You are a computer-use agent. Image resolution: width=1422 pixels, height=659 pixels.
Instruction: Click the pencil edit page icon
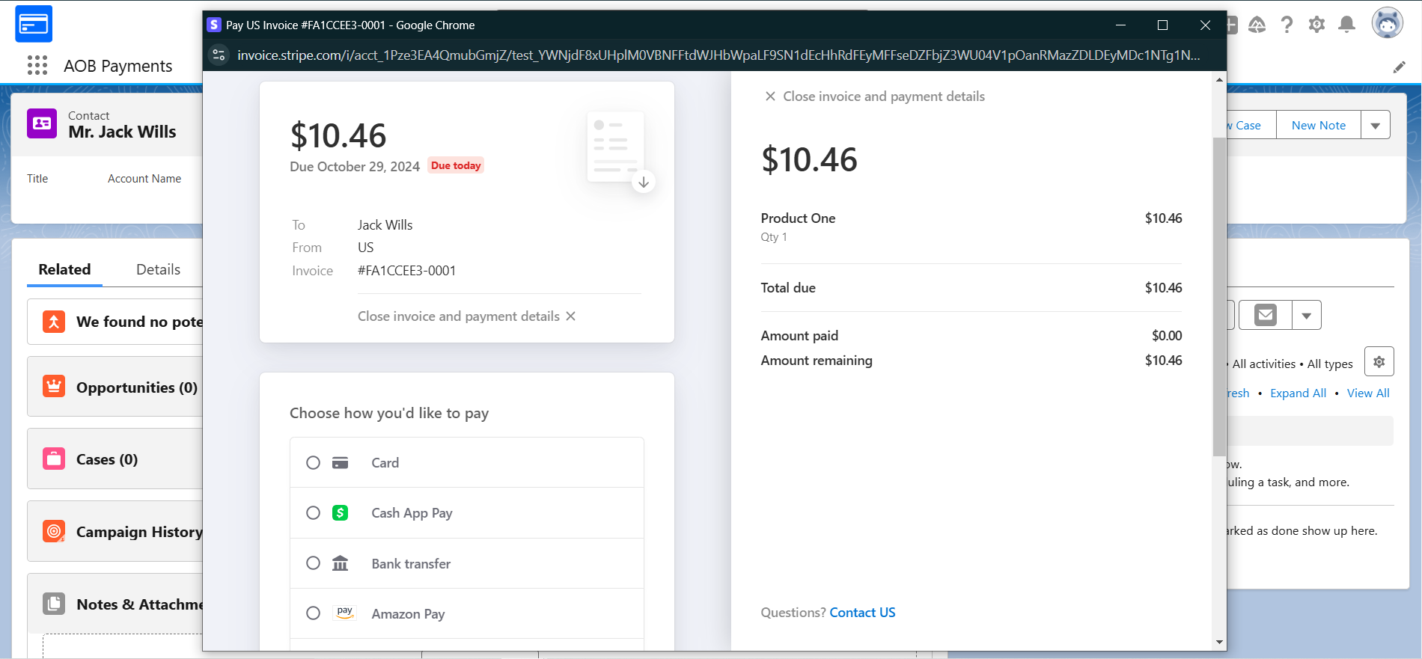point(1399,67)
